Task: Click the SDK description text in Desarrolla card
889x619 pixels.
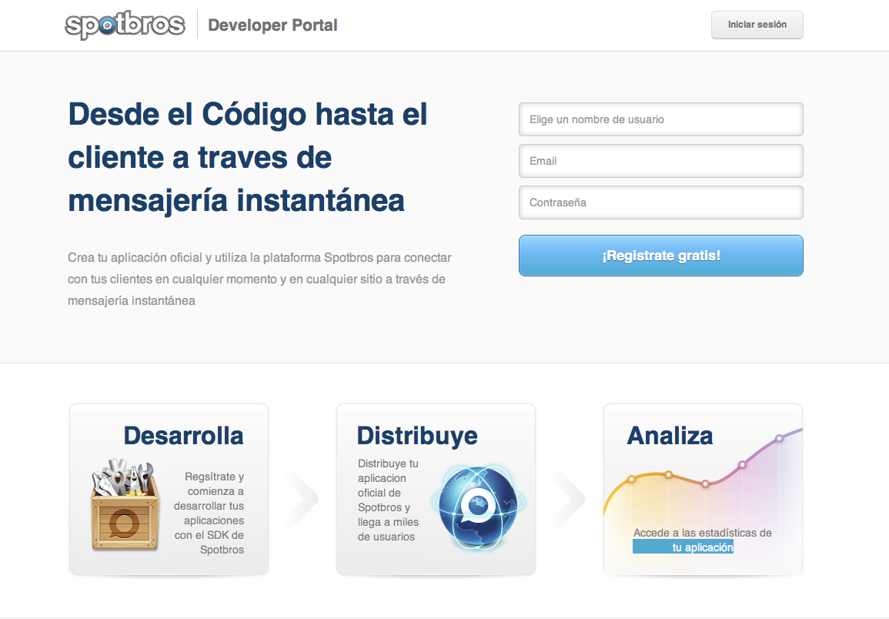Action: [209, 513]
